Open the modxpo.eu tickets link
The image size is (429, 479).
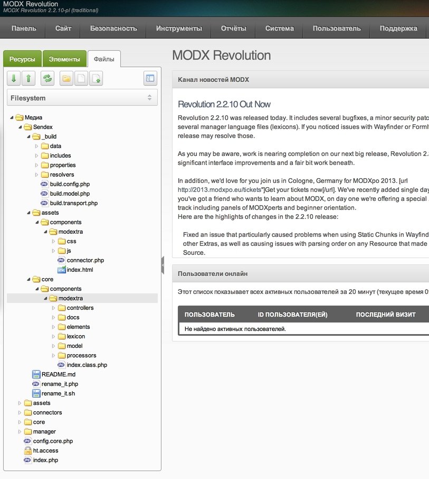(x=220, y=189)
